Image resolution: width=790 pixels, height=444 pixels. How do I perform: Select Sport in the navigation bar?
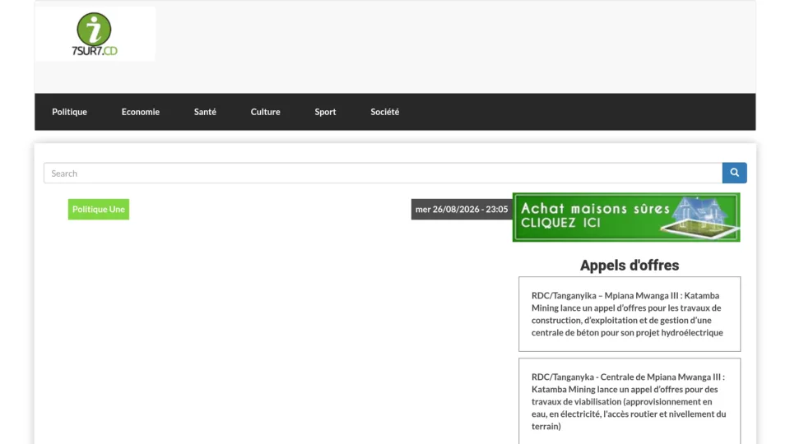[x=326, y=112]
